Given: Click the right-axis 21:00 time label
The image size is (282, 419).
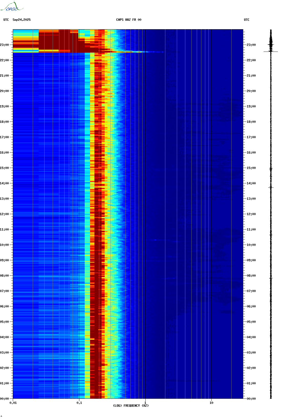Looking at the screenshot, I should click(x=251, y=76).
